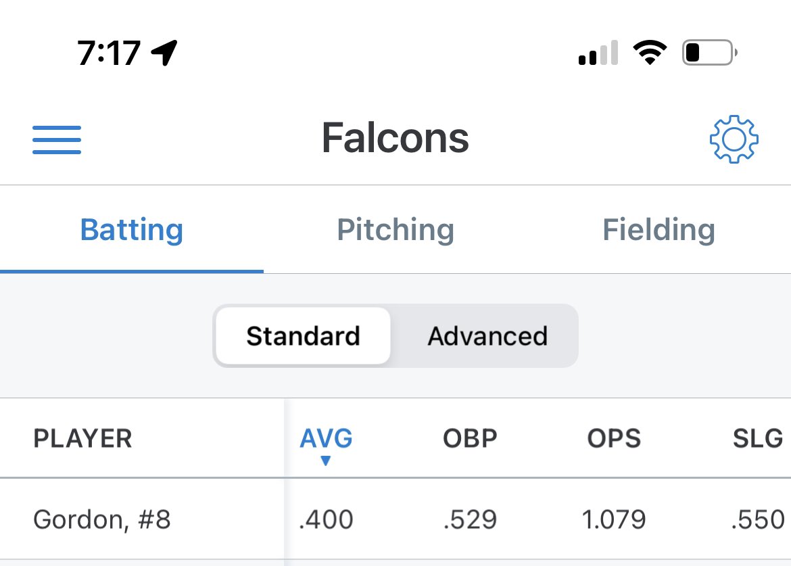Click the AVG sort arrow indicator
Screen dimensions: 791x566
click(x=325, y=460)
